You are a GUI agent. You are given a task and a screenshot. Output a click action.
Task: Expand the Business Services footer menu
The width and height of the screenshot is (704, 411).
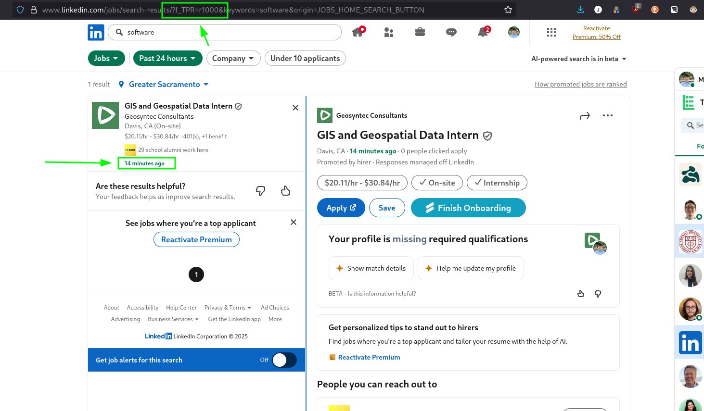pyautogui.click(x=173, y=319)
